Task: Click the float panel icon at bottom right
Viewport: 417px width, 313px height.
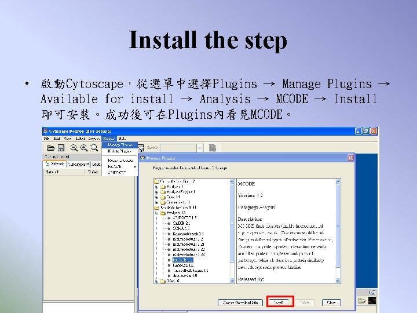Action: click(372, 292)
